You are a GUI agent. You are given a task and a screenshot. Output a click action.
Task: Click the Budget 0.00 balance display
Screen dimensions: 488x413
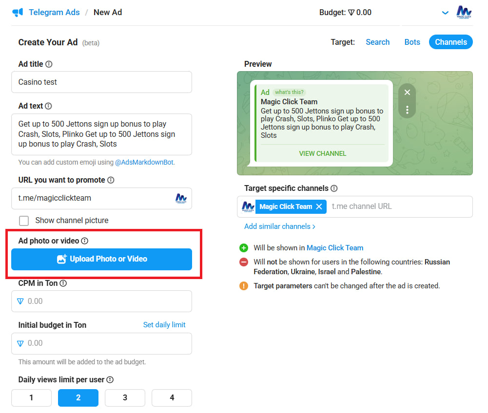pos(345,13)
